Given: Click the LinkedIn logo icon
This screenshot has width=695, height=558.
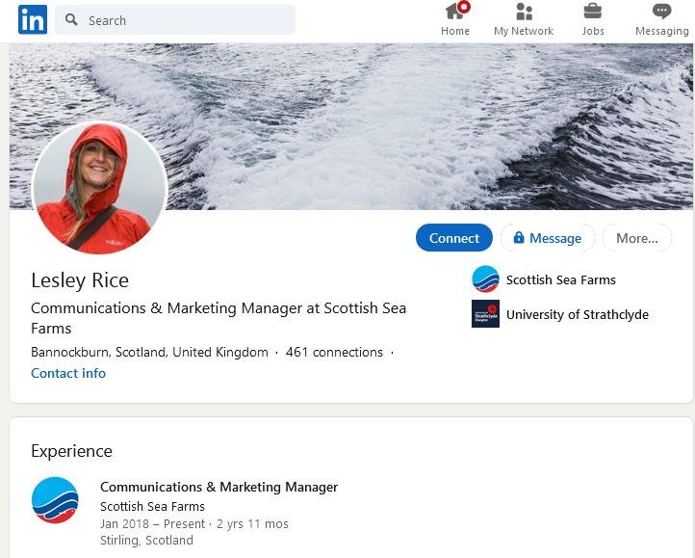Looking at the screenshot, I should (x=33, y=19).
